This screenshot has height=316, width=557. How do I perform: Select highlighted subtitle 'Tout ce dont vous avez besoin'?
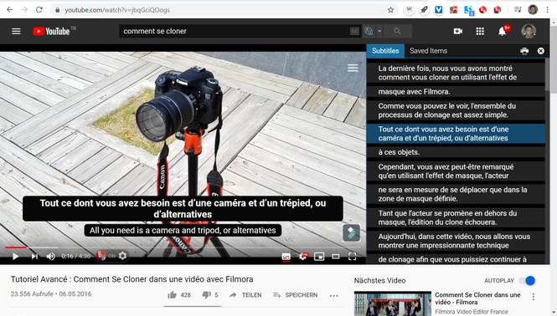(456, 134)
